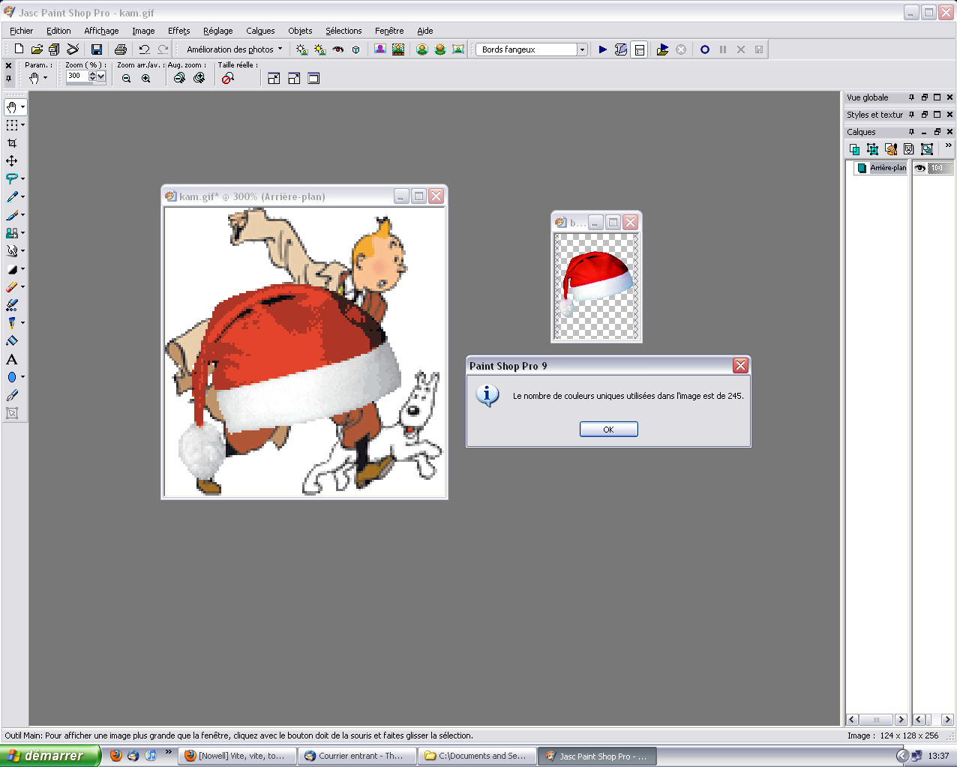Click the Santa hat image window thumbnail
957x767 pixels.
coord(597,286)
